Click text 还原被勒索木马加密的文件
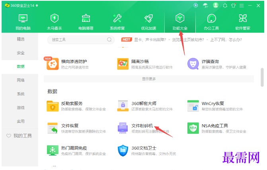 [152, 109]
